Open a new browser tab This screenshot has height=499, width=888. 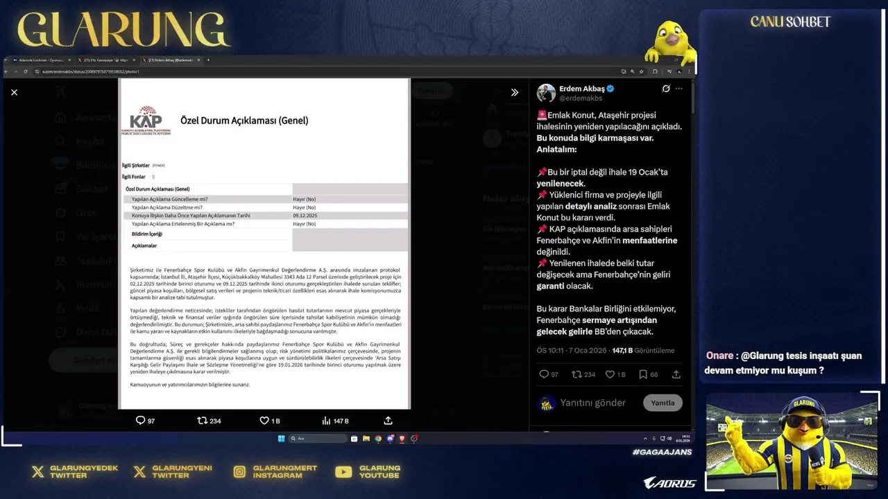(208, 60)
